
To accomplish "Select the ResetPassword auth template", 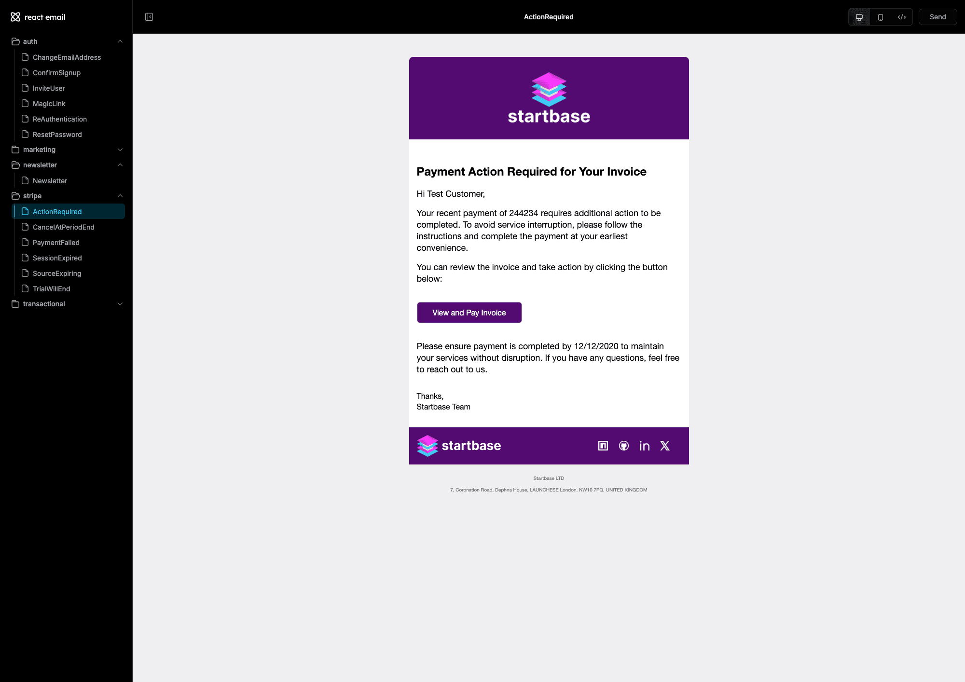I will (x=57, y=134).
